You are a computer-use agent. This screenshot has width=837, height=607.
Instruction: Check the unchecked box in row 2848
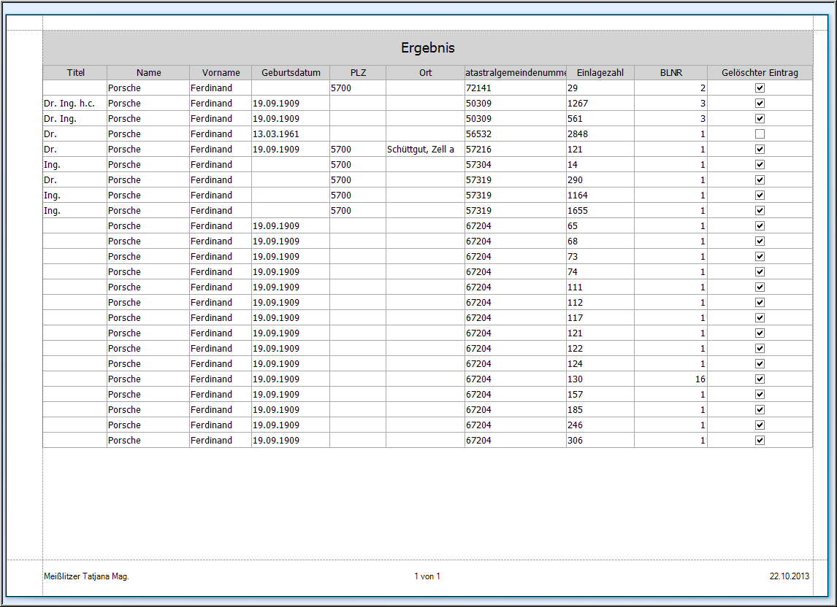click(x=760, y=134)
